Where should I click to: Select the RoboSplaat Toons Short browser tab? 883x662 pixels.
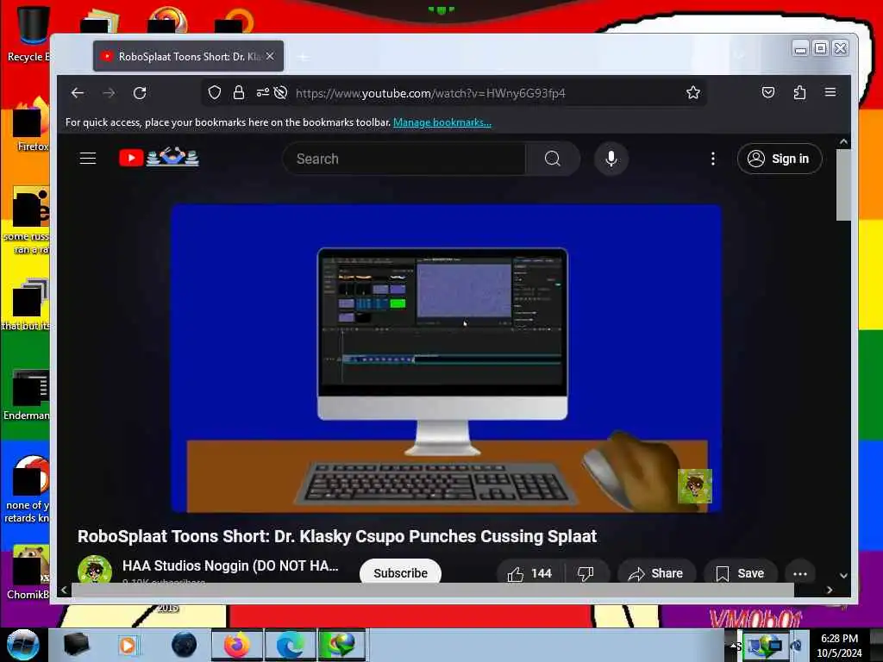[x=188, y=56]
